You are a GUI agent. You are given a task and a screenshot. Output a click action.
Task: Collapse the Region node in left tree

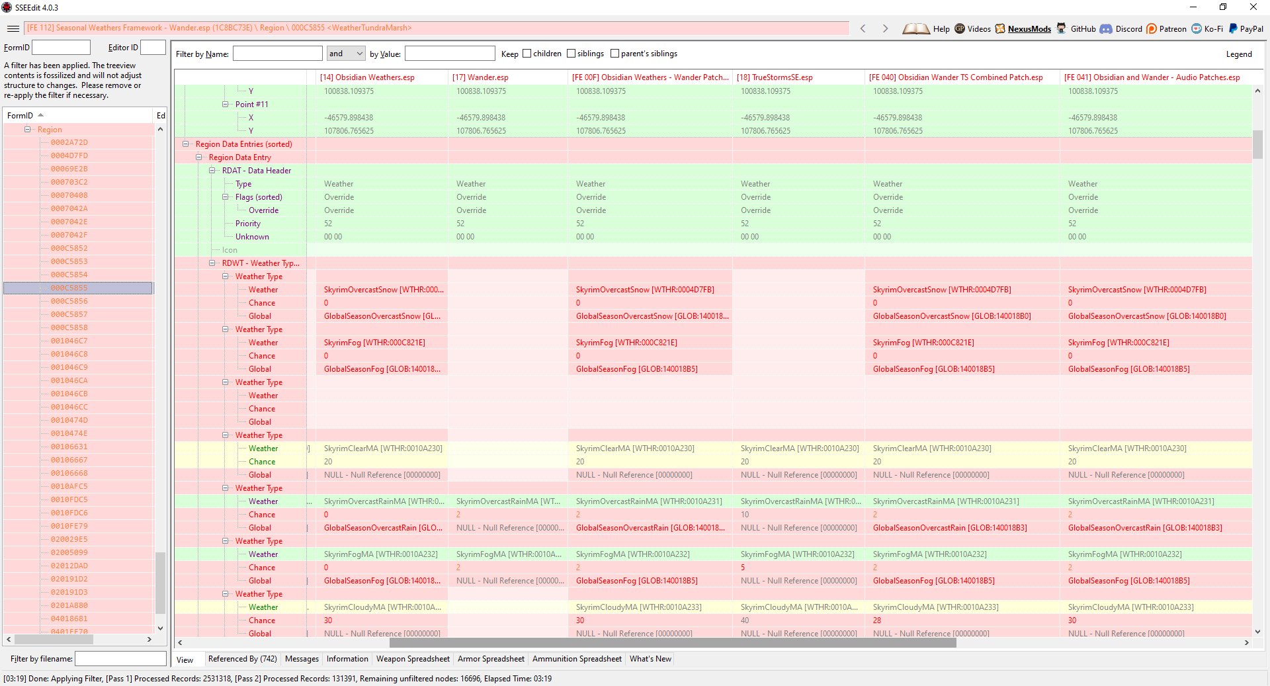[28, 130]
